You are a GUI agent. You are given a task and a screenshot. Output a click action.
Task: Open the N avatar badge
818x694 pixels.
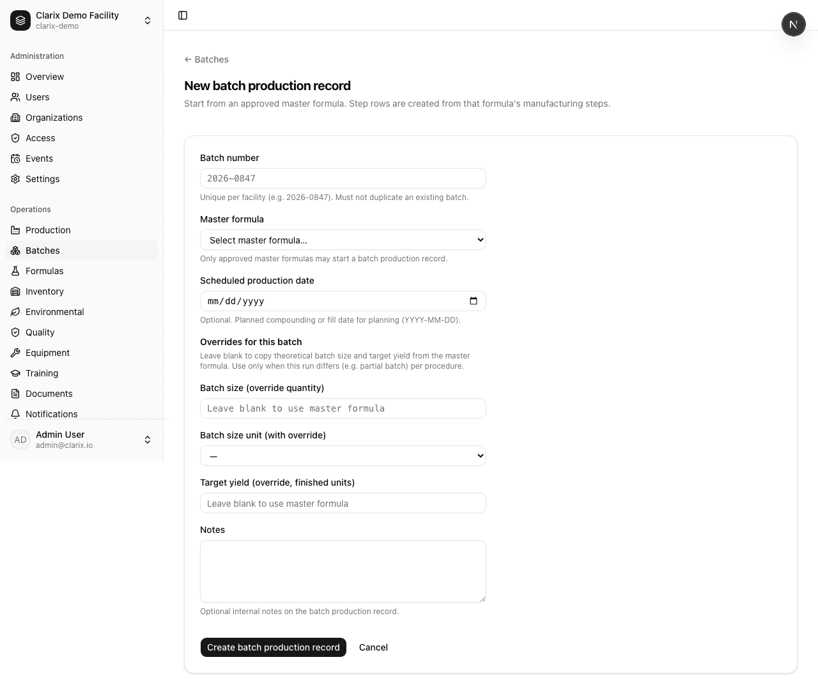[x=793, y=24]
